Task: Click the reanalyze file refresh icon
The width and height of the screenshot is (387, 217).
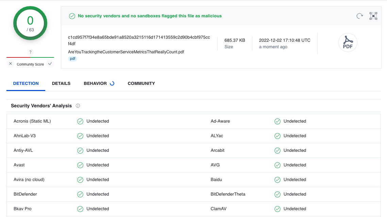Action: [x=359, y=16]
